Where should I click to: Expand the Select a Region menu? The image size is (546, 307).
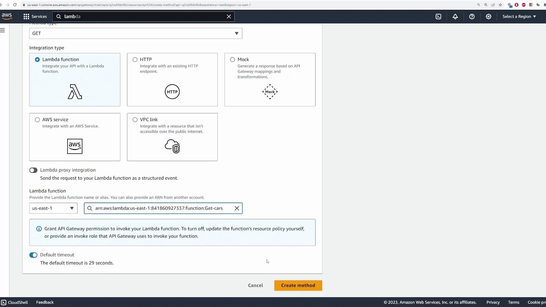[x=519, y=16]
